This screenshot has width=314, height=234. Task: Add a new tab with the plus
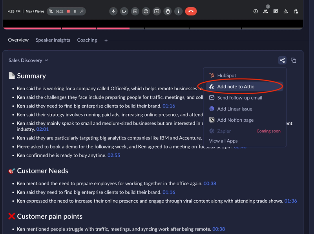(106, 40)
